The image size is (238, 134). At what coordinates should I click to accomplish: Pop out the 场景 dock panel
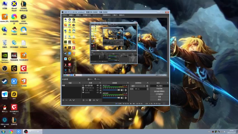[x=80, y=83]
